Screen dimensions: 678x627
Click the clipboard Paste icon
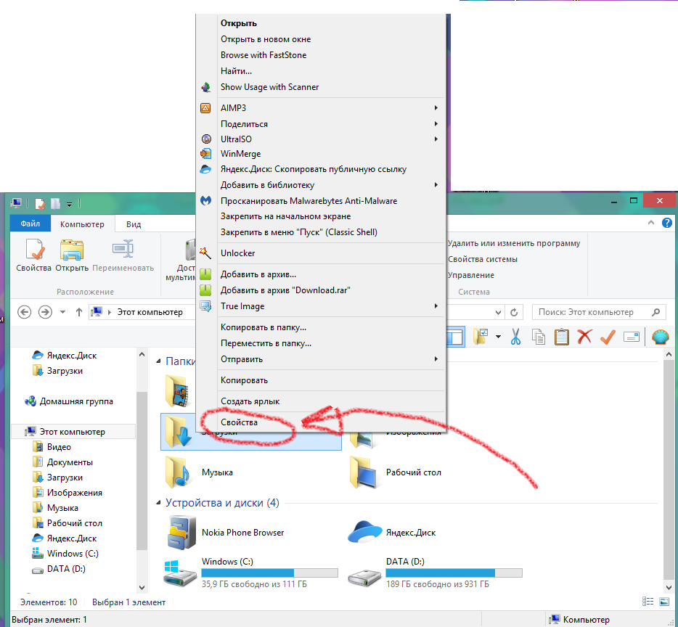point(561,337)
